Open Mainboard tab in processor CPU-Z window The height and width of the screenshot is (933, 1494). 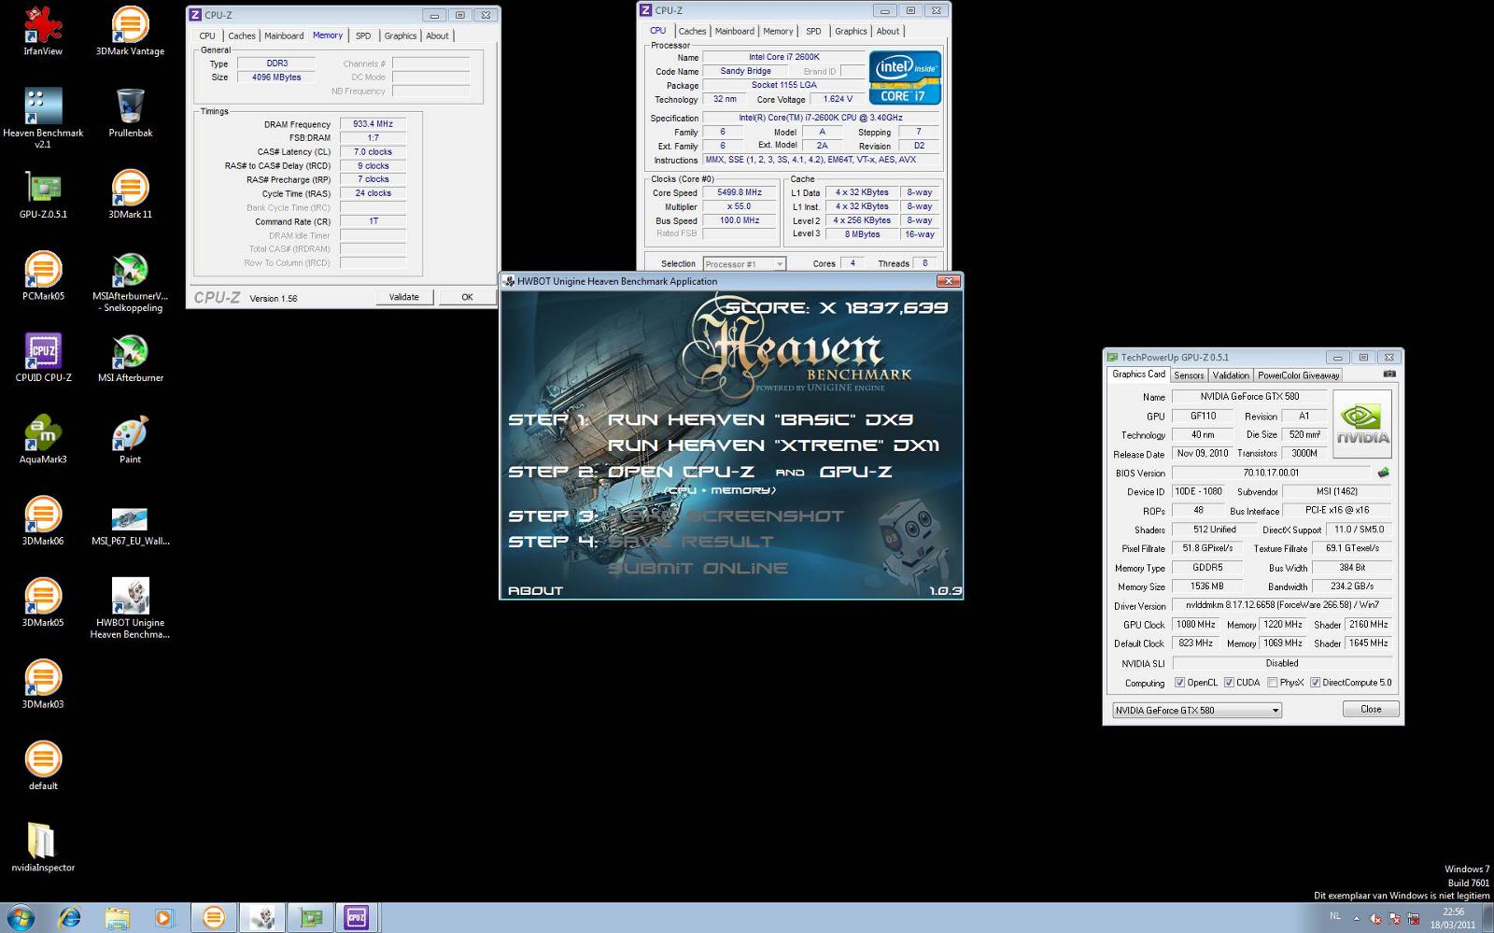coord(735,31)
